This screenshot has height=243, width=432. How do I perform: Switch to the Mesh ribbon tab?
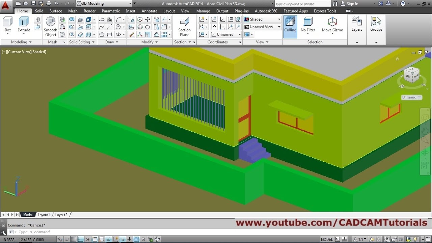[x=73, y=11]
